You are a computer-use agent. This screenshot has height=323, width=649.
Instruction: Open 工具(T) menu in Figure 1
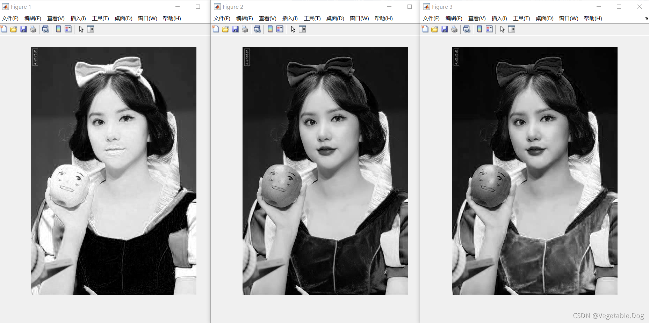(101, 18)
